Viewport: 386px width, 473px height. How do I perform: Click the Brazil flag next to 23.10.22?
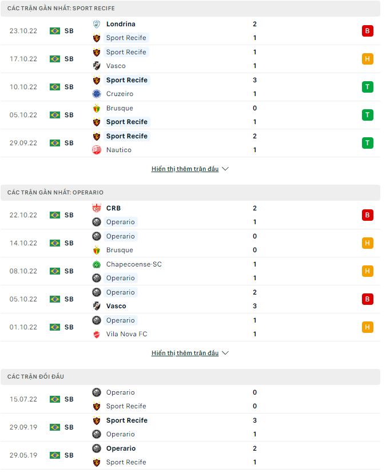[54, 31]
